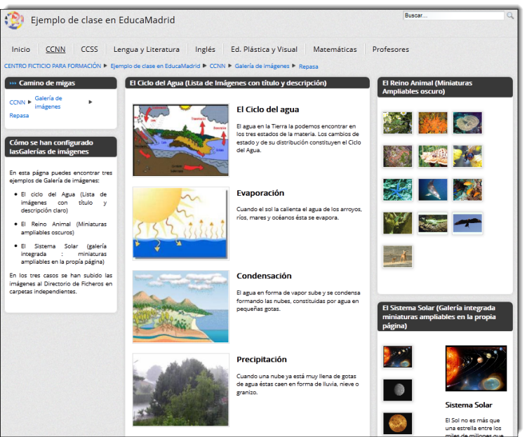
Task: Click the Buscar search input field
Action: 453,15
